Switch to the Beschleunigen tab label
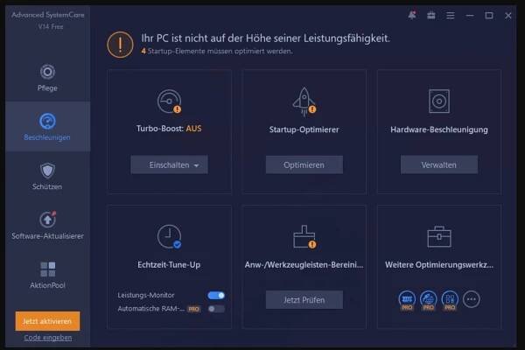 [x=47, y=137]
